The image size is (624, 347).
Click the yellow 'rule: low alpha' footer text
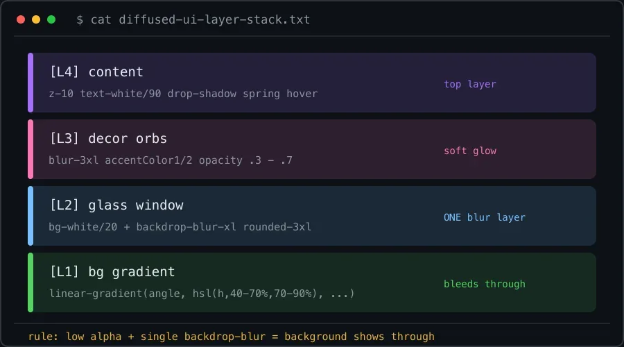pyautogui.click(x=231, y=337)
